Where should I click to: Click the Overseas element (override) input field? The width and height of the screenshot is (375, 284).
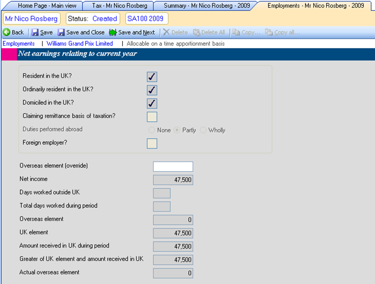pos(173,166)
